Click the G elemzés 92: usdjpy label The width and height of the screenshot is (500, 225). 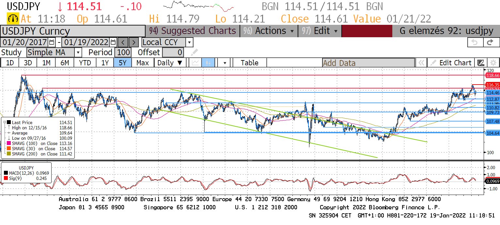[x=446, y=31]
